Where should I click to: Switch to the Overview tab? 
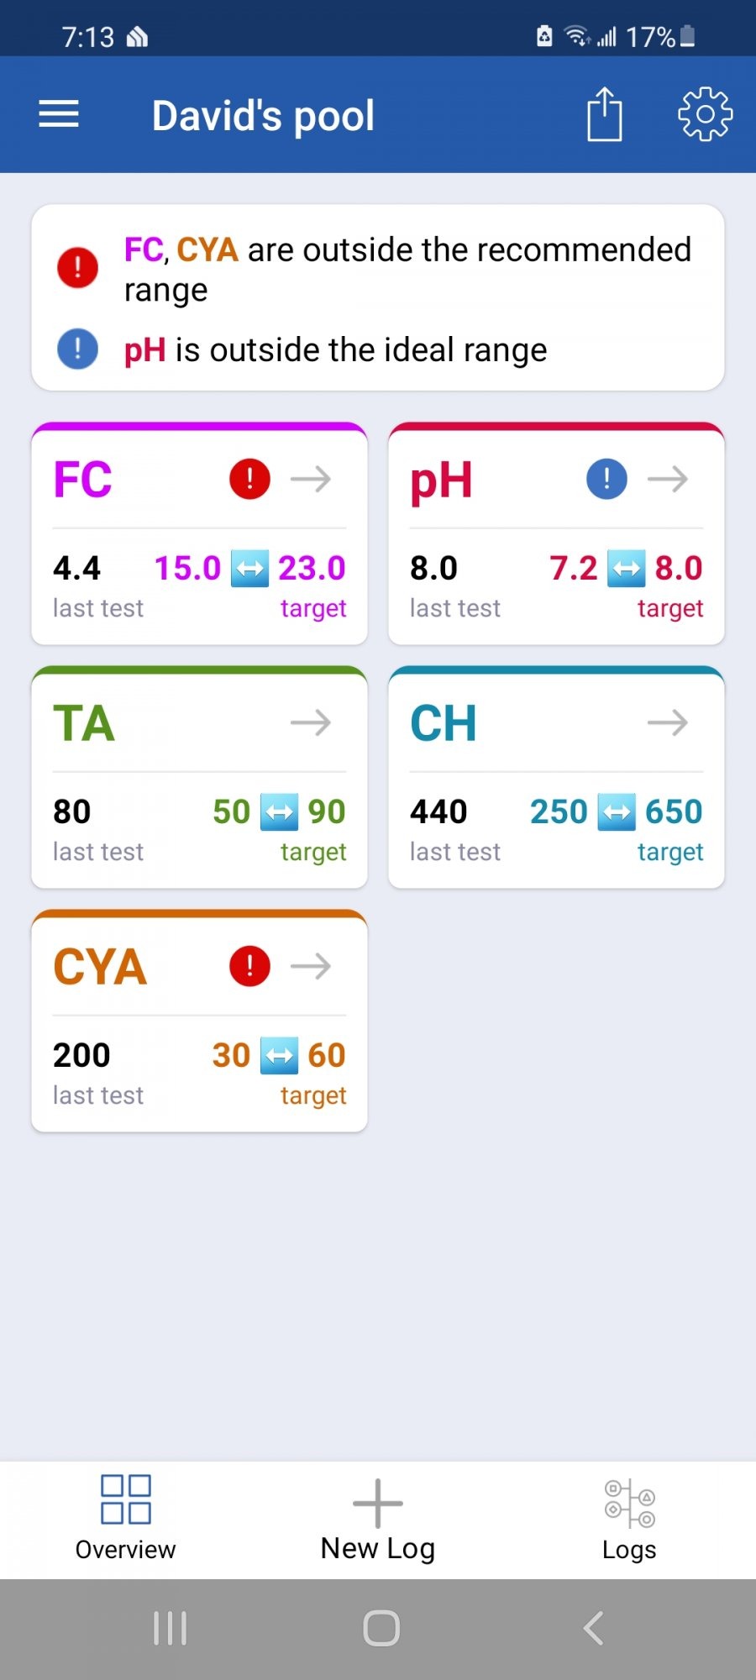point(126,1519)
